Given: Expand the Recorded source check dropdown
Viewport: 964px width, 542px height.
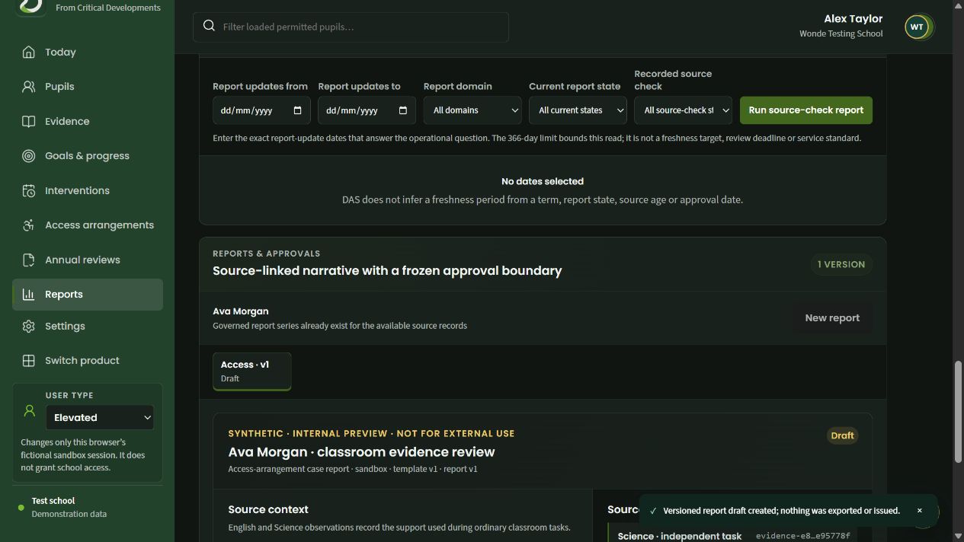Looking at the screenshot, I should pos(683,110).
